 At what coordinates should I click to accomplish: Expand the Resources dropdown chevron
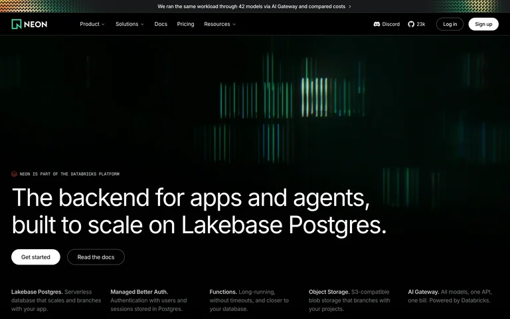tap(234, 25)
